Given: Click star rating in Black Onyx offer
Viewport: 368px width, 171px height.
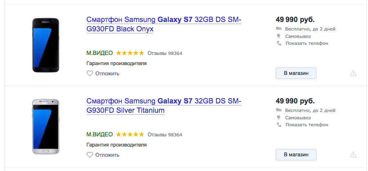Looking at the screenshot, I should click(130, 53).
